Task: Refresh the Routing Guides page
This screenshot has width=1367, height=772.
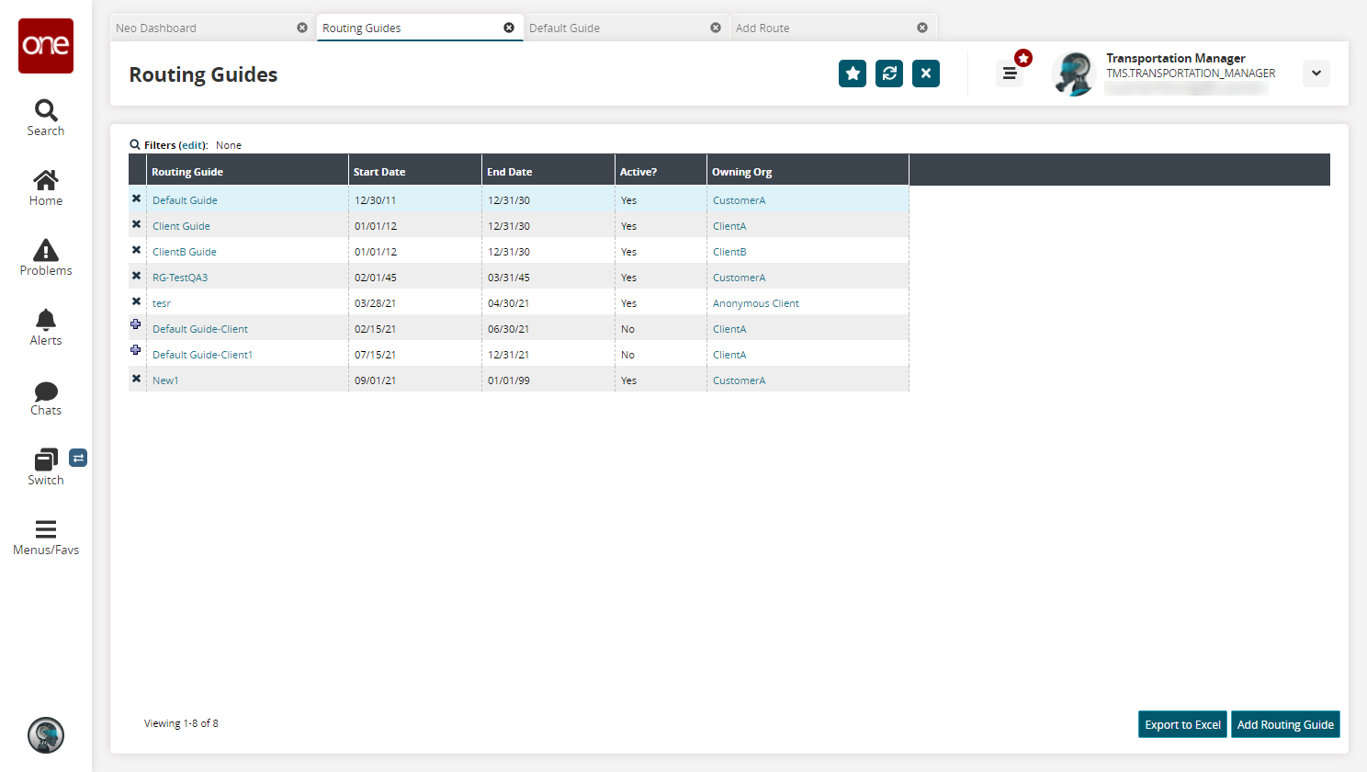Action: tap(889, 74)
